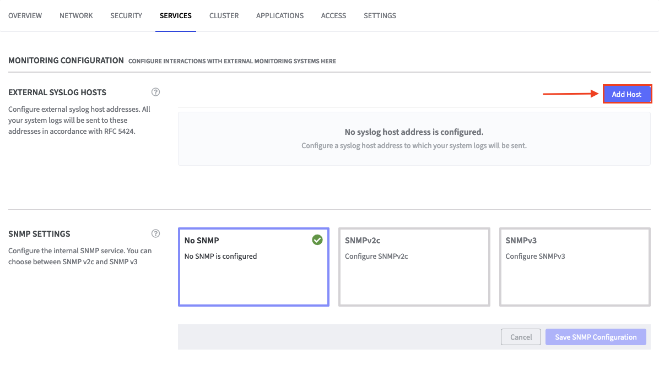Screen dimensions: 659x376
Task: Select the No SNMP option card
Action: pyautogui.click(x=253, y=267)
